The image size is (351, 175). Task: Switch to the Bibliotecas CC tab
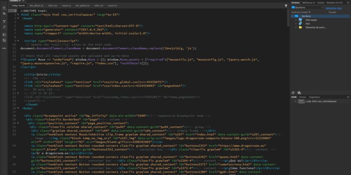(309, 2)
